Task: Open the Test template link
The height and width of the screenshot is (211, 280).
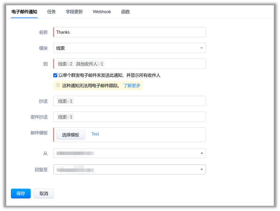Action: pyautogui.click(x=95, y=134)
